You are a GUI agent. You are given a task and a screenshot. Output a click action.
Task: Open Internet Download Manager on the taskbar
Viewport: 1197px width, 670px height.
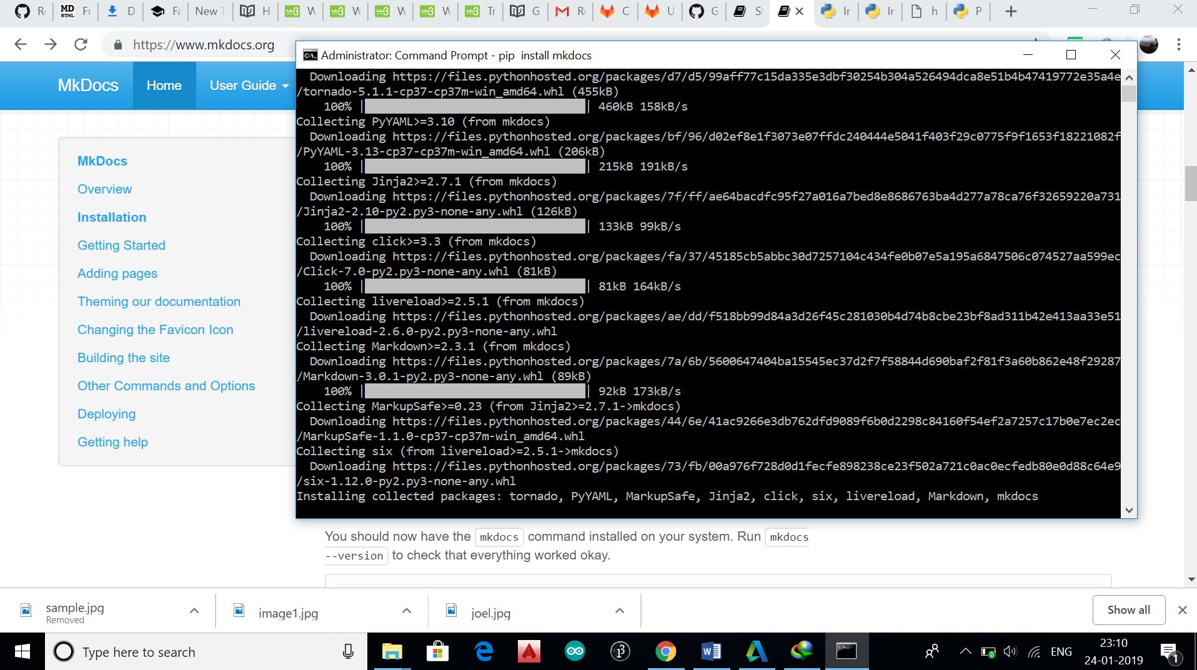pyautogui.click(x=802, y=652)
